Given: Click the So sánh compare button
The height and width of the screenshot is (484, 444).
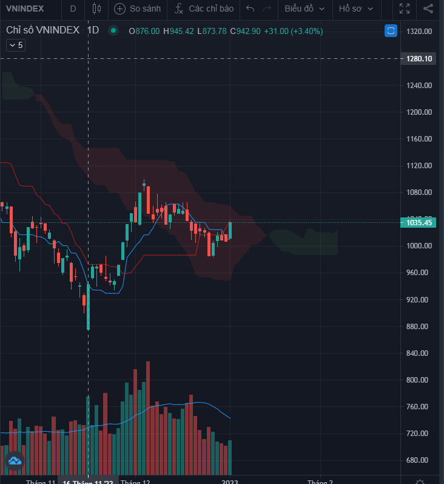Looking at the screenshot, I should (x=138, y=9).
